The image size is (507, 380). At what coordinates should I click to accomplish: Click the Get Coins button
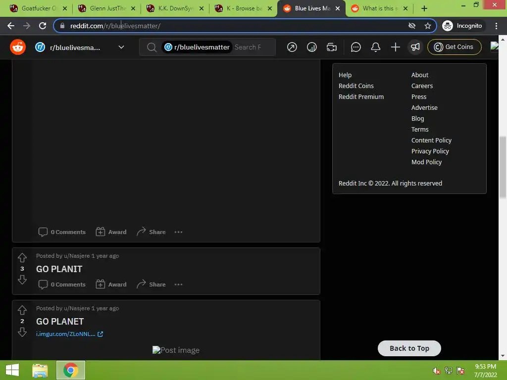click(x=455, y=47)
